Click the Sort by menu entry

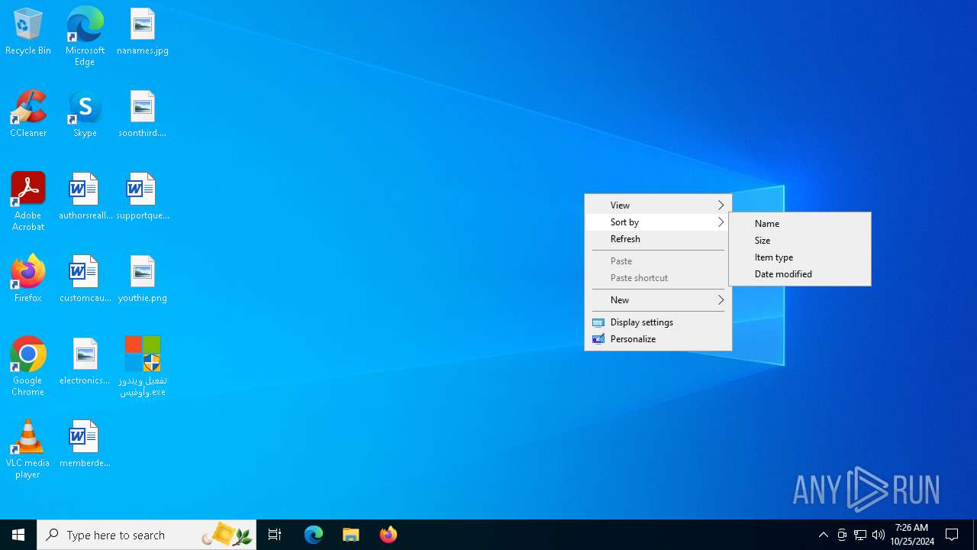pyautogui.click(x=658, y=222)
